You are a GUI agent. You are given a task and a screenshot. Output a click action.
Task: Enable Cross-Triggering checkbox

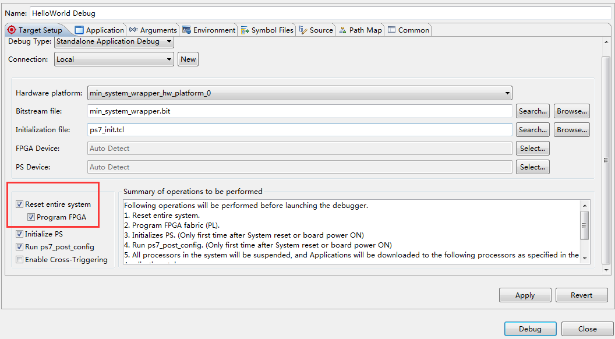[x=20, y=260]
